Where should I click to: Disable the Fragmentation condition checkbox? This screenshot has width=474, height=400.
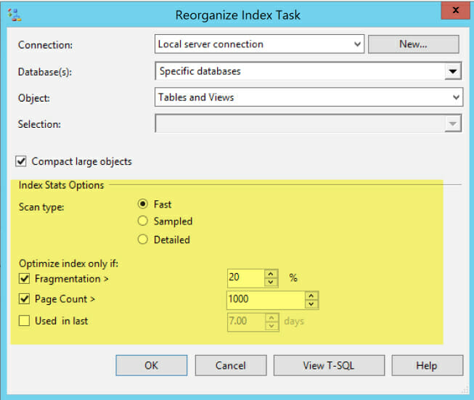(23, 279)
